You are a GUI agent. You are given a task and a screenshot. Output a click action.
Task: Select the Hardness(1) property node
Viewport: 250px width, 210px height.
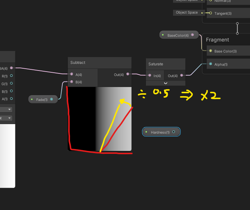(x=161, y=132)
